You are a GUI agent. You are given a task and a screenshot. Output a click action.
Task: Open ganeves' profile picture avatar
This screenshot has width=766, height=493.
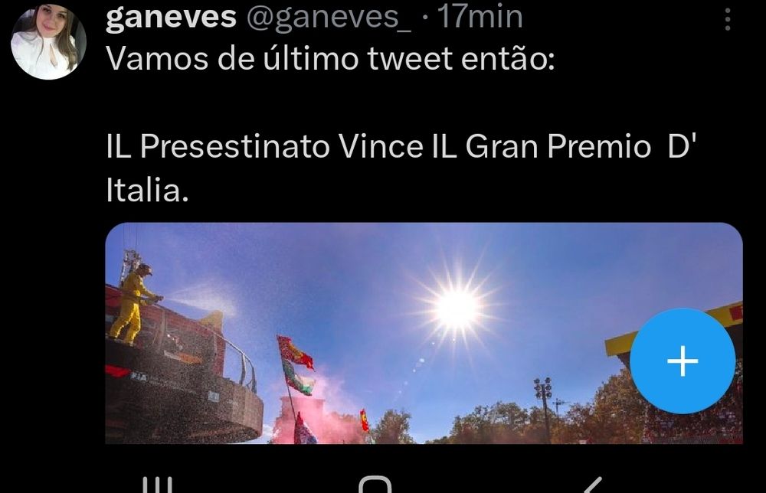tap(48, 41)
